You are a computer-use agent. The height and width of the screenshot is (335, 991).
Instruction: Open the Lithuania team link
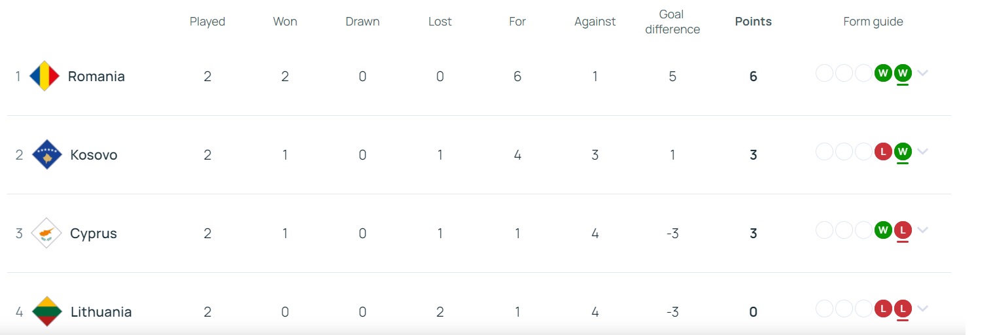101,311
